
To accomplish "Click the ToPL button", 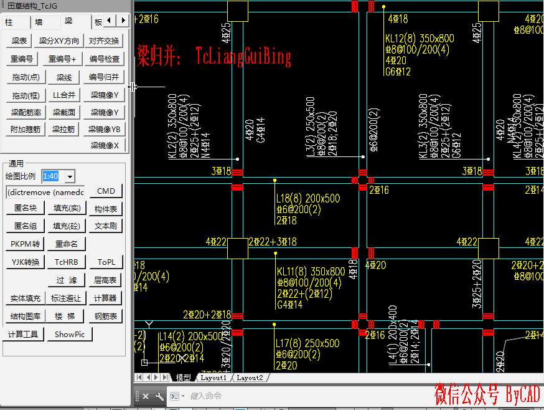I will pyautogui.click(x=106, y=262).
